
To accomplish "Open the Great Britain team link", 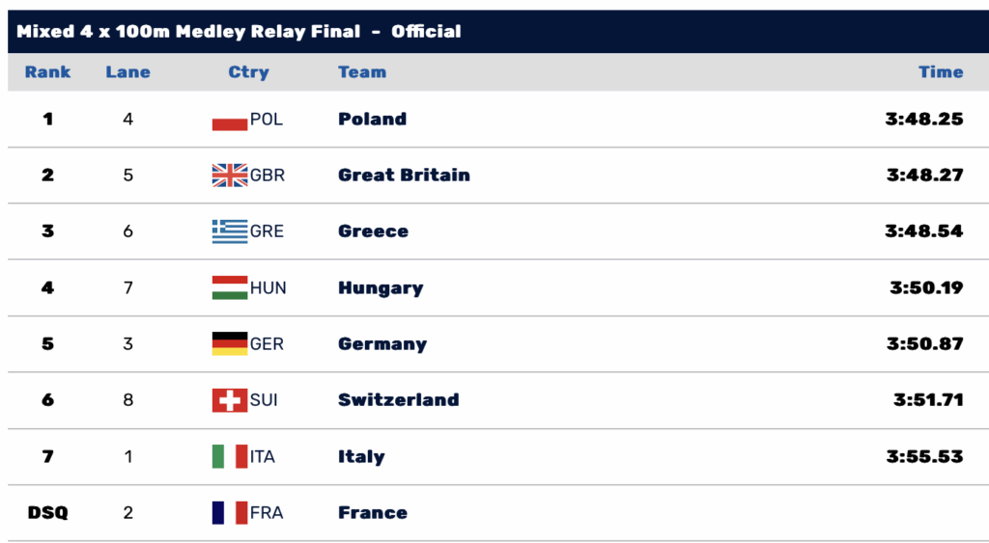I will 404,176.
